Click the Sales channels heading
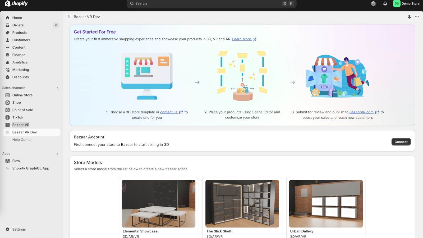The image size is (423, 238). click(x=14, y=88)
